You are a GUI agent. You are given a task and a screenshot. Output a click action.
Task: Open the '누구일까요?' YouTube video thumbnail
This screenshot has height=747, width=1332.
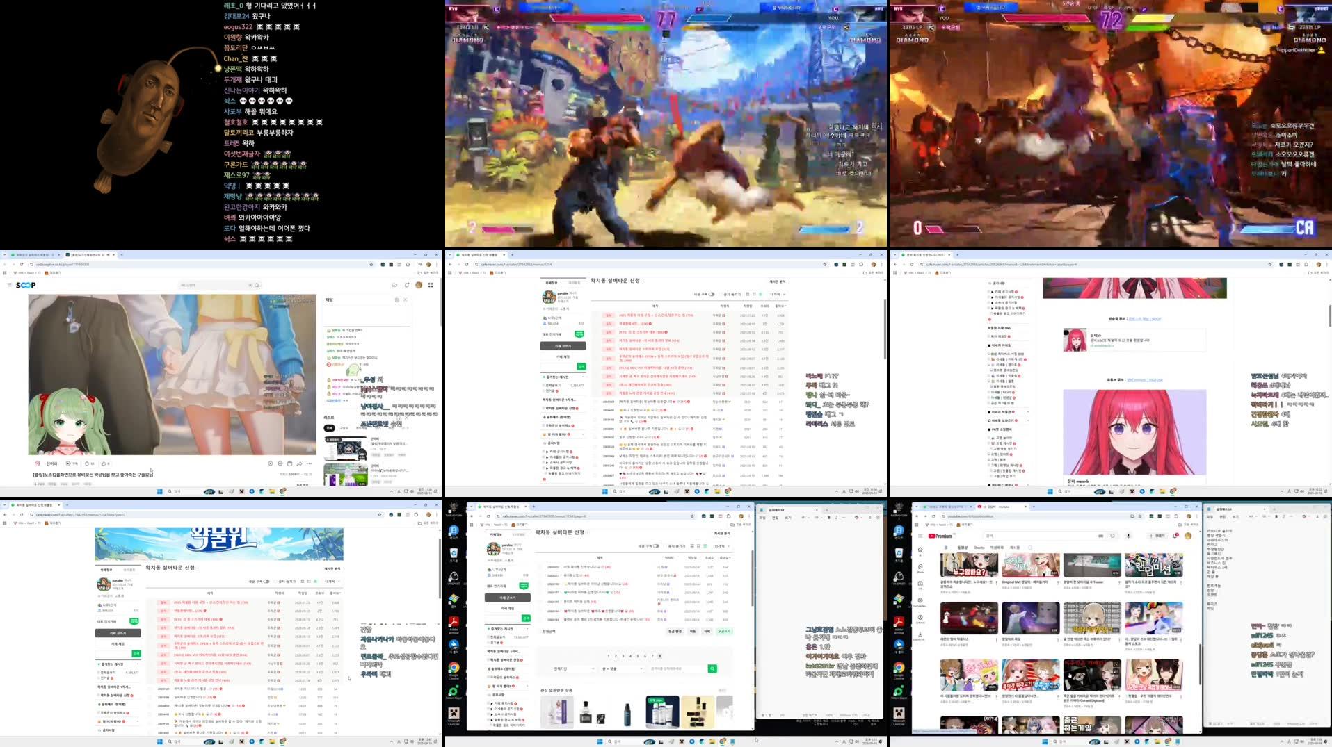pyautogui.click(x=969, y=565)
